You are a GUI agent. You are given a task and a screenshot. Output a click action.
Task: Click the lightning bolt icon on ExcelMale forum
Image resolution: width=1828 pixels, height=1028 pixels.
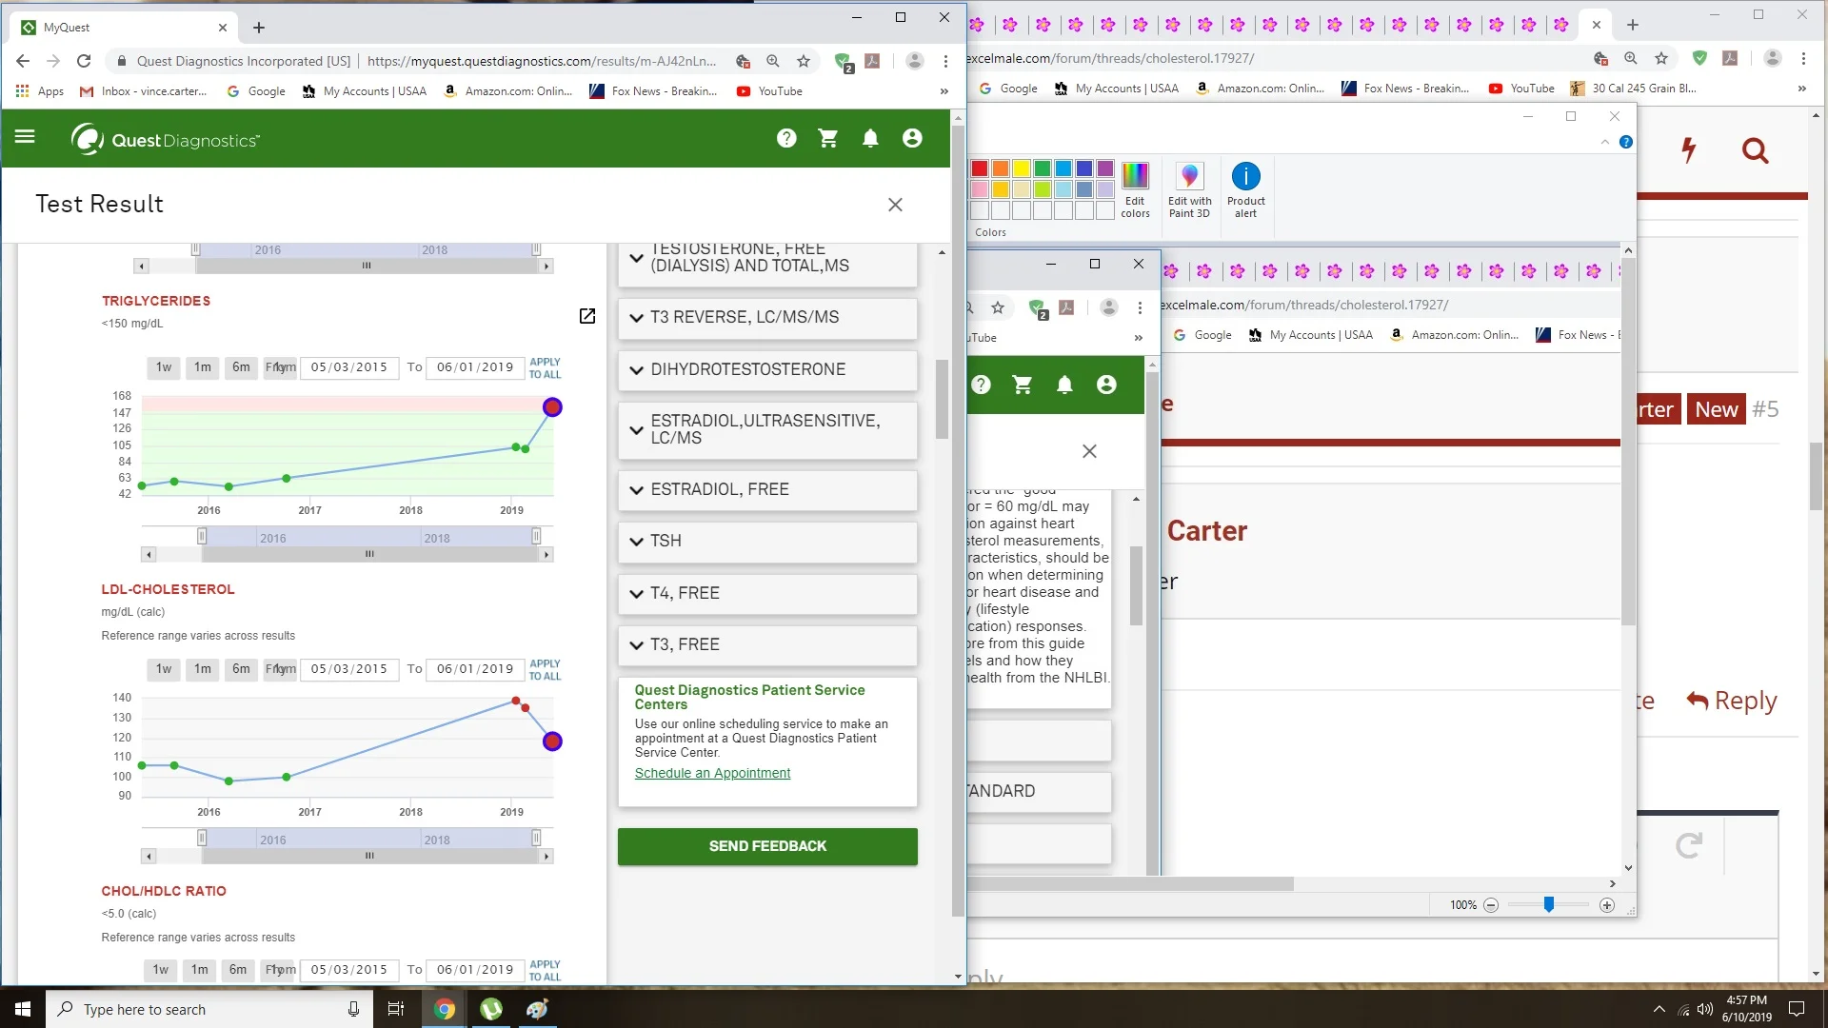click(x=1689, y=150)
